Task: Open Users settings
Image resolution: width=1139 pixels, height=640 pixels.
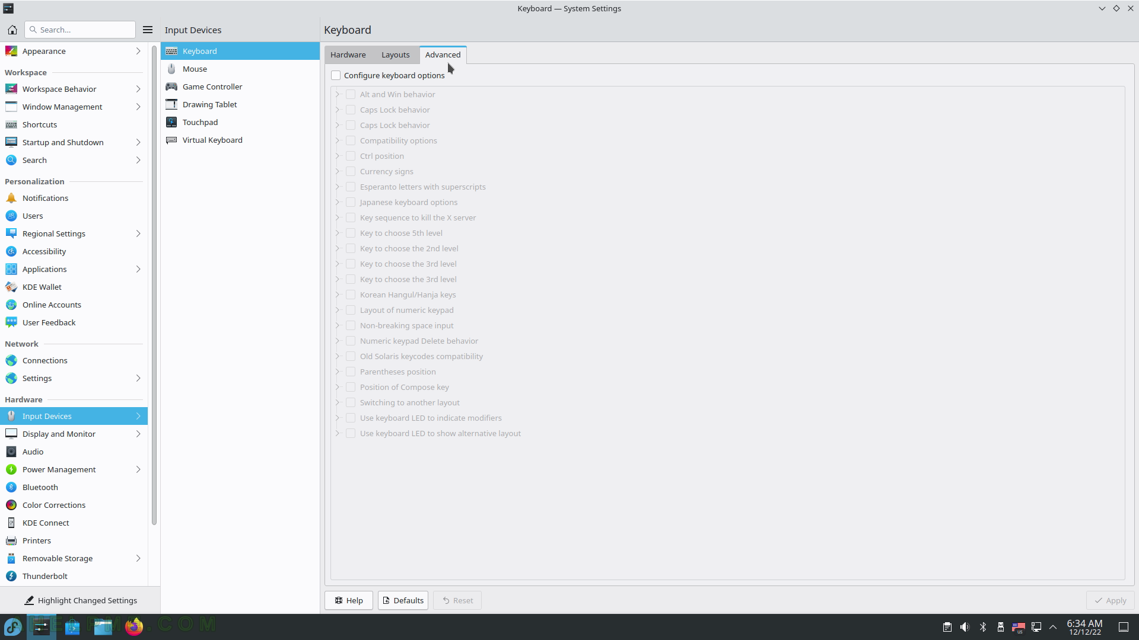Action: [74, 216]
